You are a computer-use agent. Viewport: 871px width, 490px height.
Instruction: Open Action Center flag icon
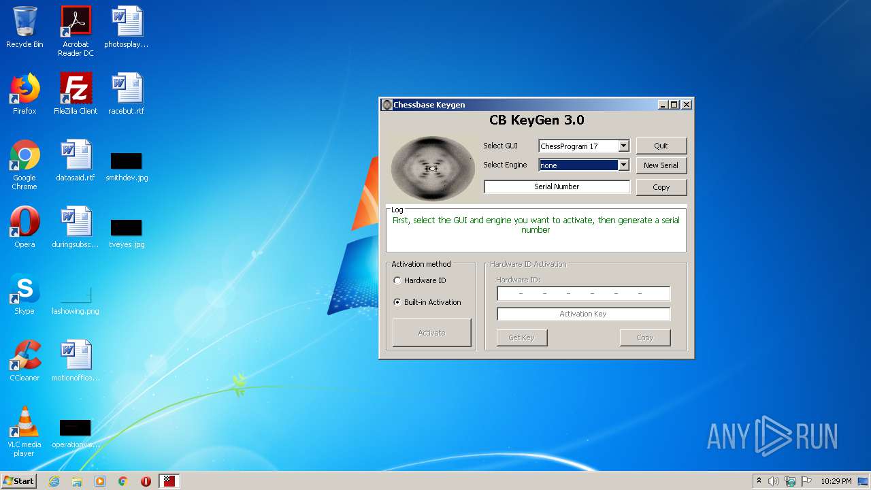(806, 481)
